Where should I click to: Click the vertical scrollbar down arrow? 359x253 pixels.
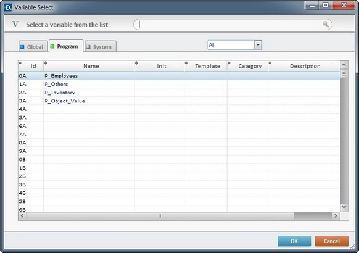pyautogui.click(x=344, y=207)
